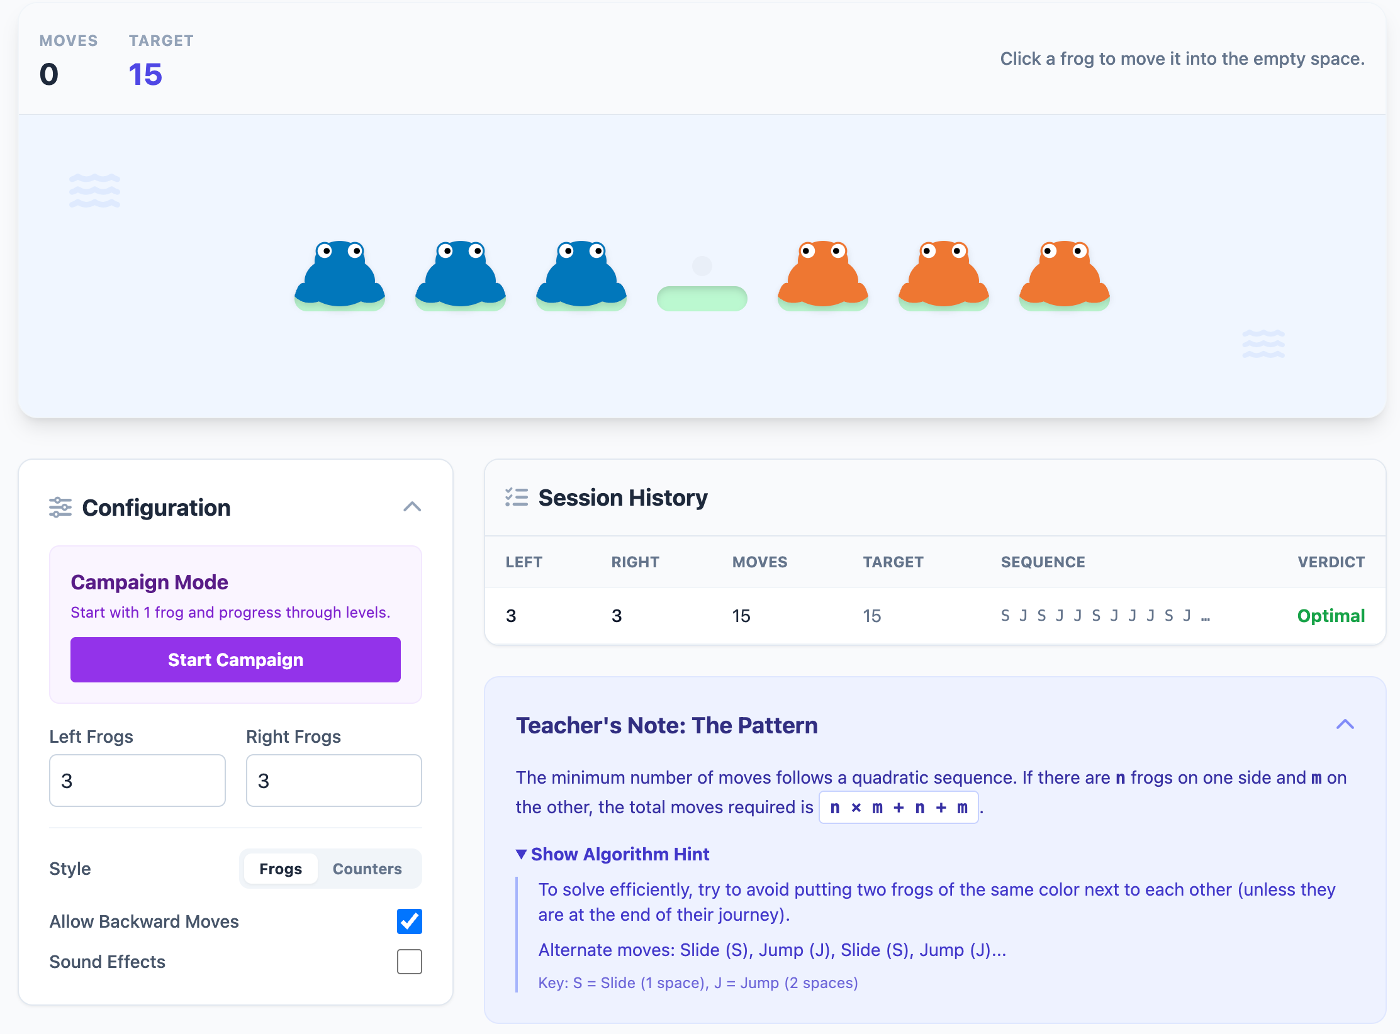
Task: Select the Frogs style option
Action: click(x=281, y=869)
